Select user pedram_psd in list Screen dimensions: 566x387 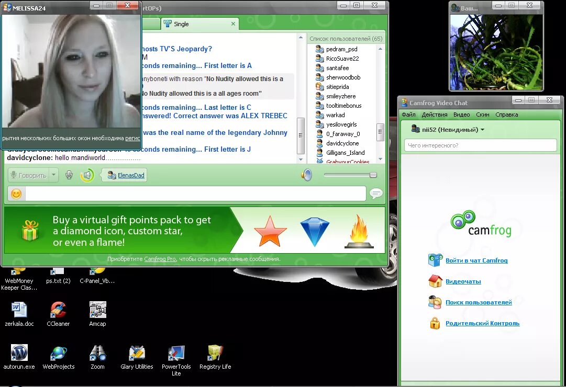[x=341, y=49]
